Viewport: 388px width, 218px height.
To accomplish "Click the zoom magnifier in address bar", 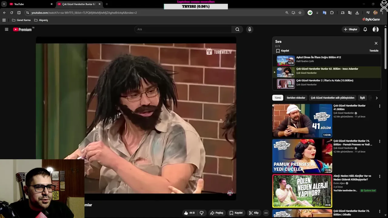I will [x=287, y=13].
